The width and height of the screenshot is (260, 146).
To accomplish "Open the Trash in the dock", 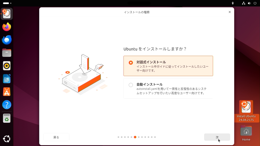I will click(7, 118).
